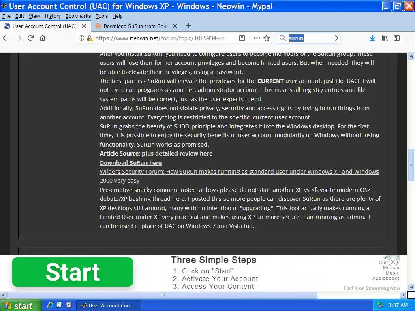415x311 pixels.
Task: Click the bold word CURRENT in post
Action: (270, 81)
